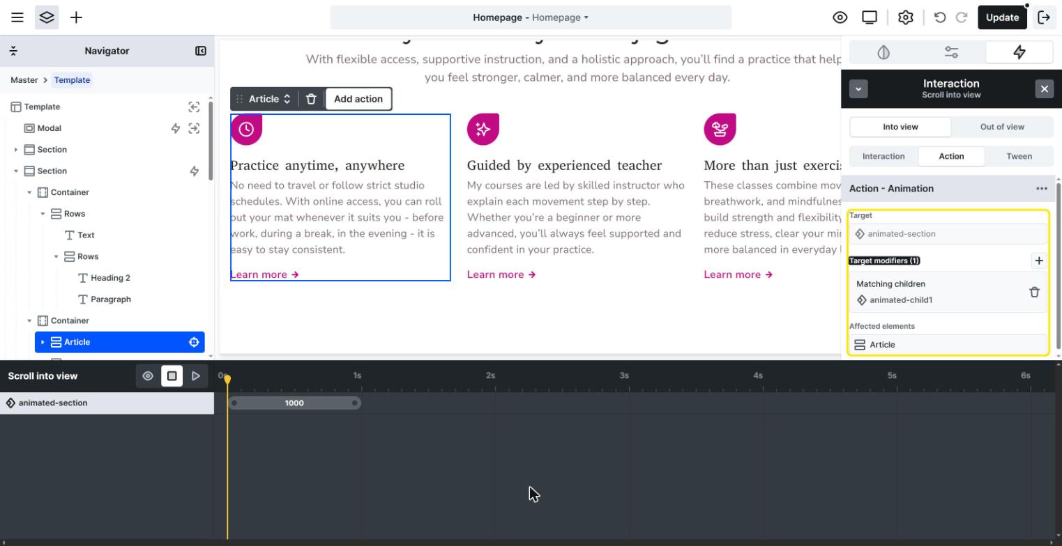Click the Add action button

tap(358, 99)
